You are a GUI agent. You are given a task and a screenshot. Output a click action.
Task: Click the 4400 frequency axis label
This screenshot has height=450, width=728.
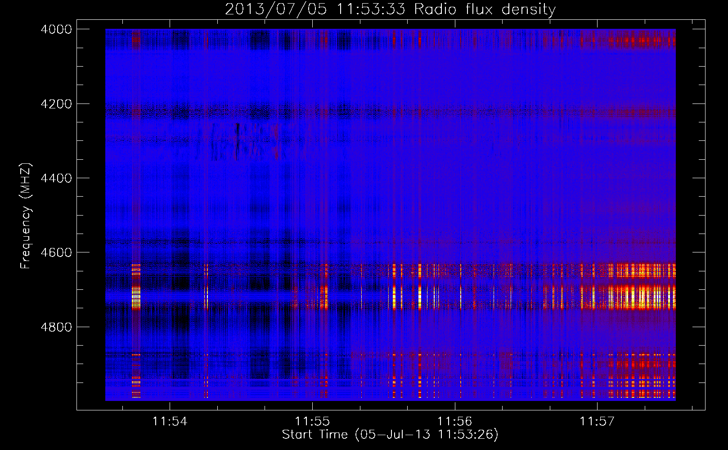pos(56,178)
